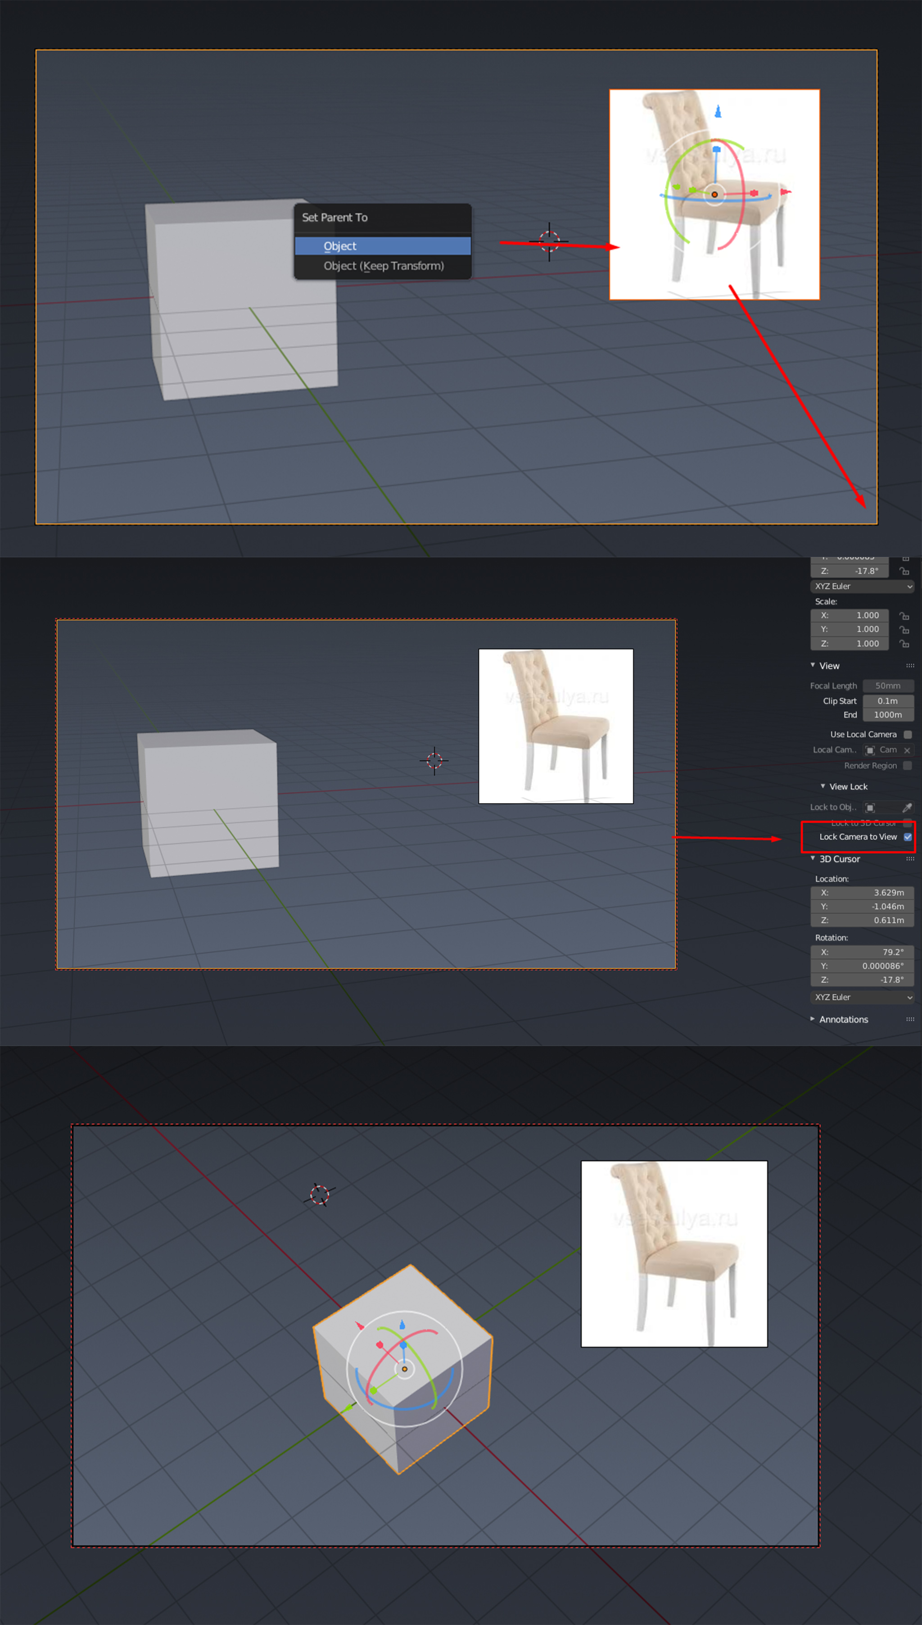Grab the Annotations panel drag handle dots
This screenshot has height=1625, width=922.
click(910, 1019)
